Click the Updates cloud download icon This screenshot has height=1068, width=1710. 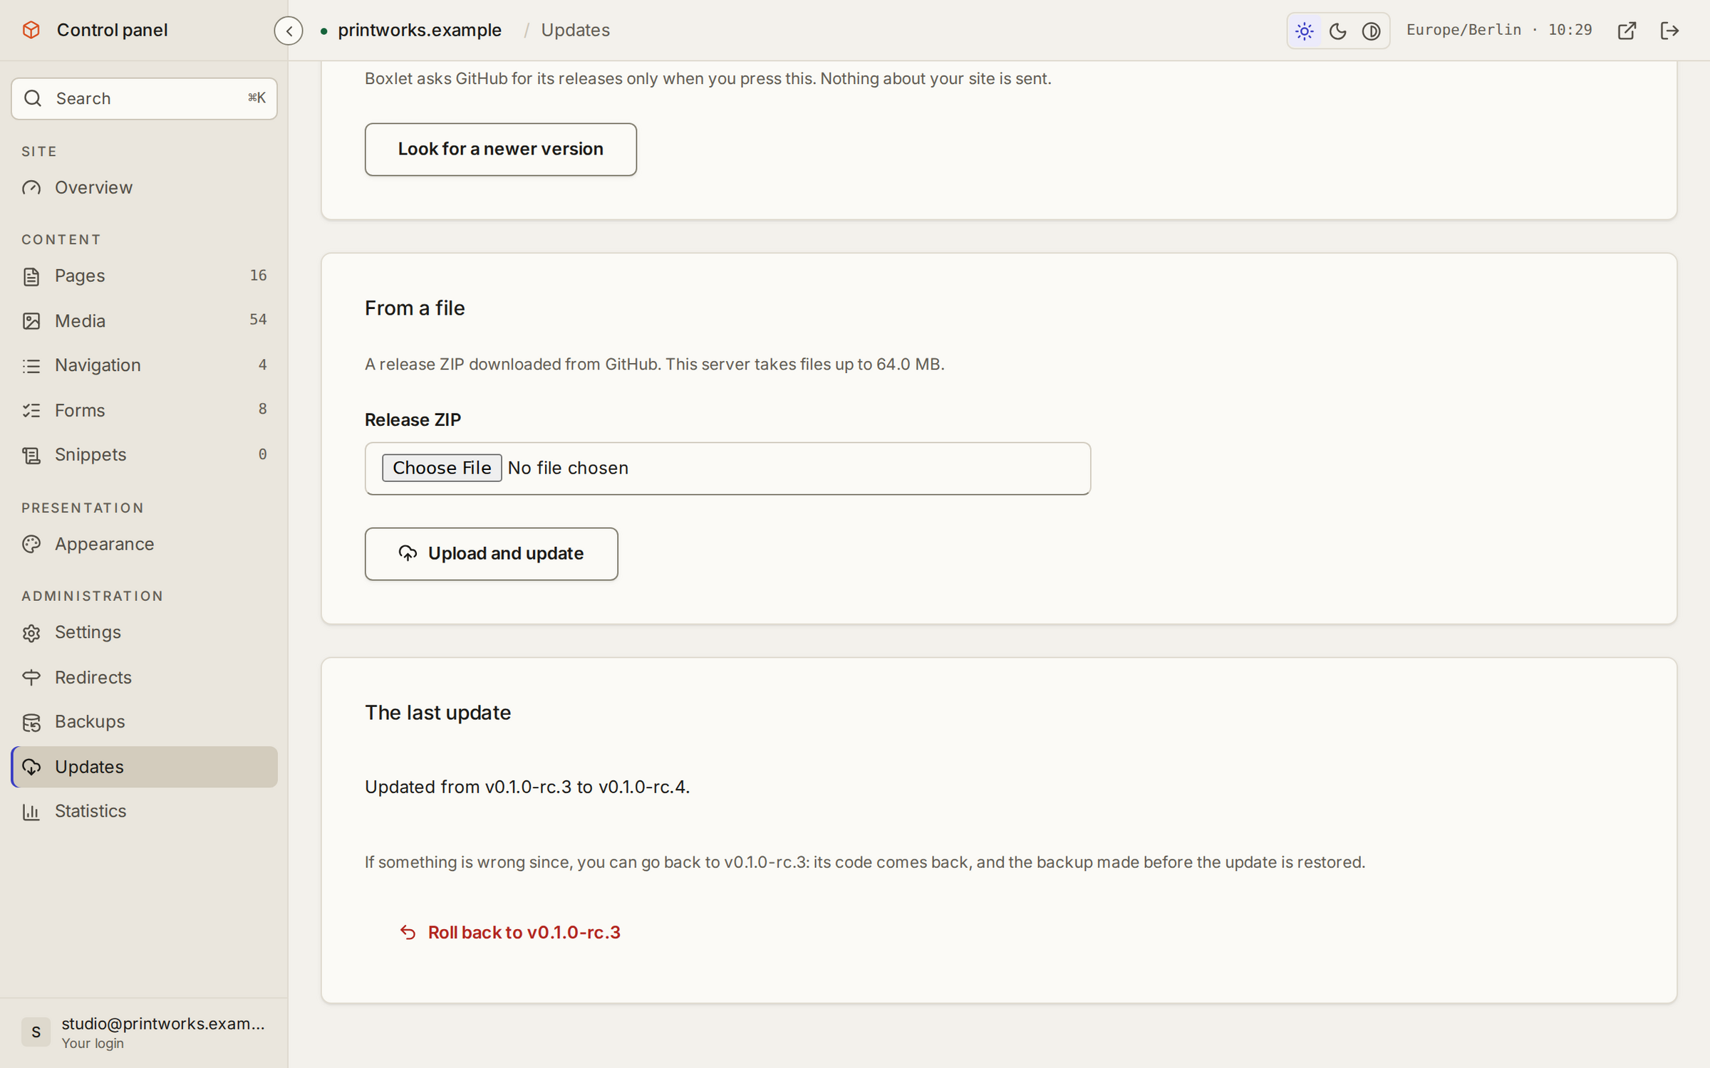click(31, 767)
